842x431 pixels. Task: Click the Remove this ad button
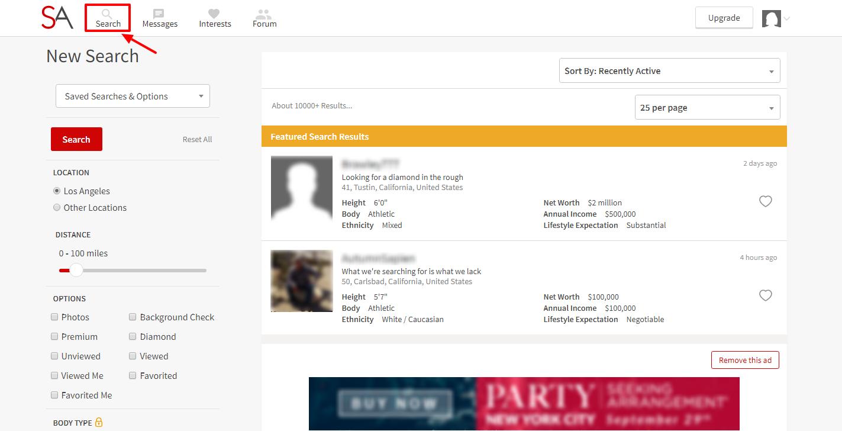[745, 360]
